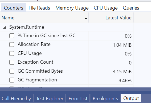This screenshot has width=151, height=103.
Task: Sort by the Name column header
Action: [x=44, y=18]
